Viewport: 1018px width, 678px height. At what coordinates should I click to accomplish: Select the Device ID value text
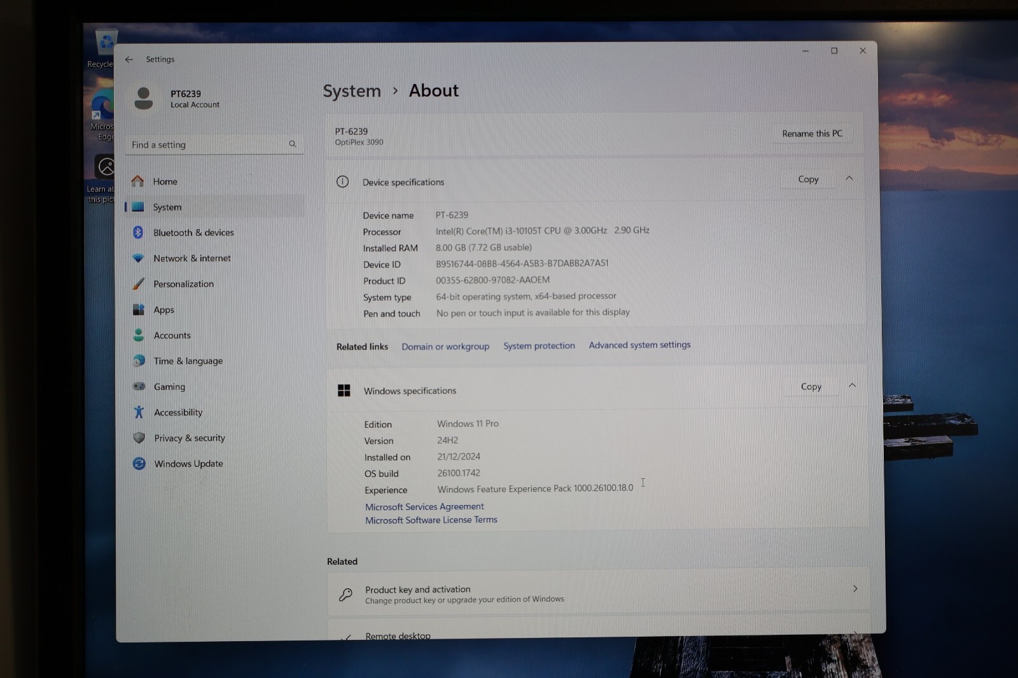click(522, 263)
